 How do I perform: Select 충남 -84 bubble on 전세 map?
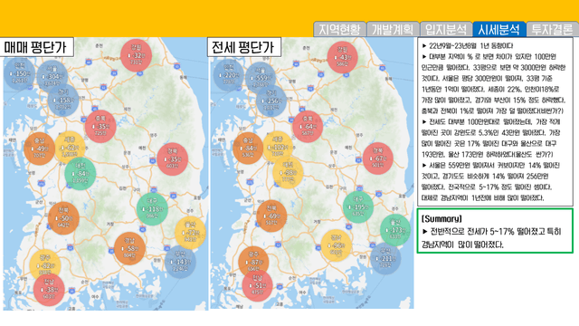pyautogui.click(x=248, y=149)
